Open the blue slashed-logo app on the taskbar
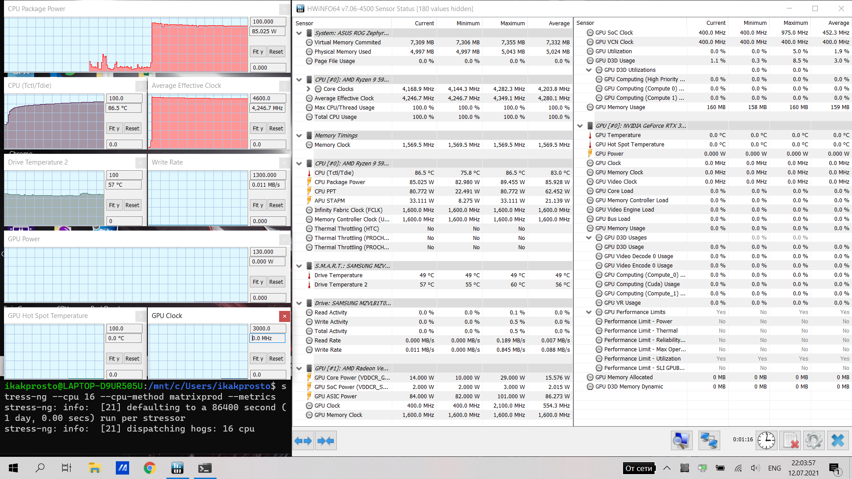852x479 pixels. 122,468
